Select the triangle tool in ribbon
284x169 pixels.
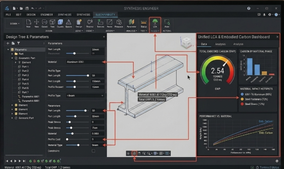pyautogui.click(x=68, y=22)
